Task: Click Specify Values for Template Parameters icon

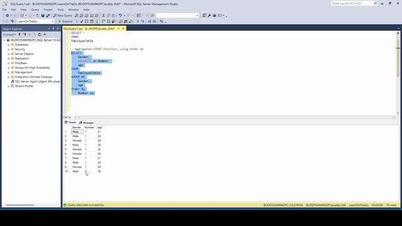Action: [x=161, y=21]
